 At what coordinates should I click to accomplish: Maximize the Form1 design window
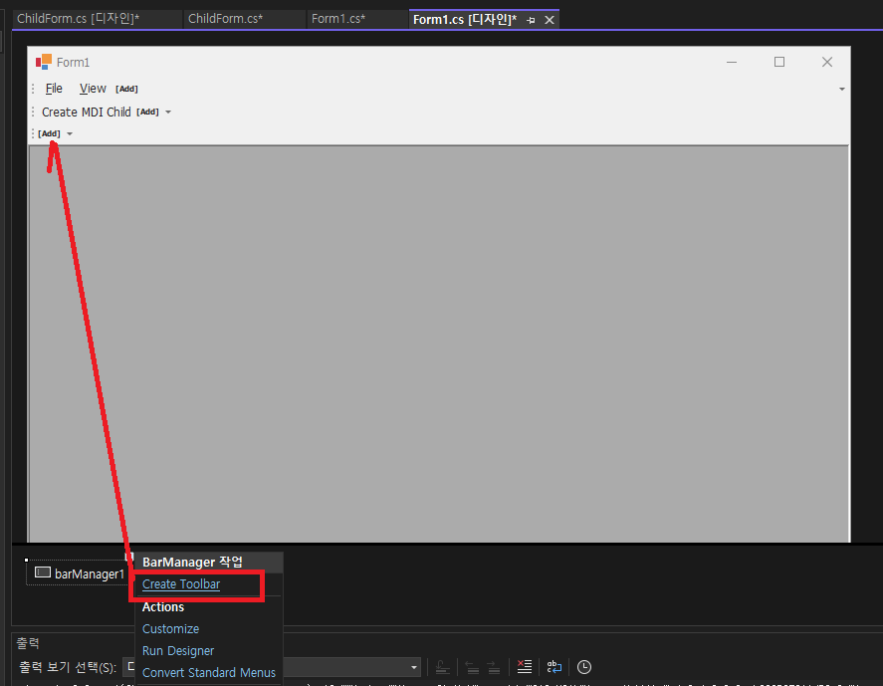coord(779,62)
